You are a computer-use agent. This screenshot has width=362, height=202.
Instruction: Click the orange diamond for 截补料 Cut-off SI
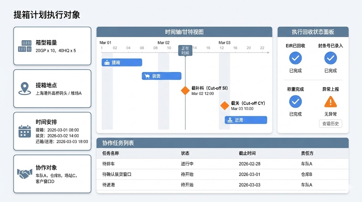click(185, 90)
